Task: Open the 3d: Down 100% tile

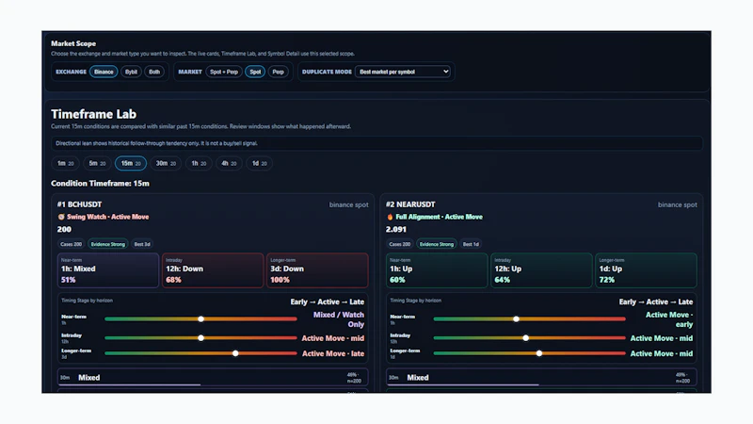Action: click(317, 270)
